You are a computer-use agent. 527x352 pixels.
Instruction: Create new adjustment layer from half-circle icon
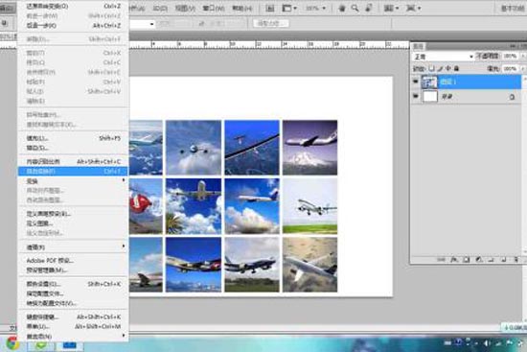point(479,260)
